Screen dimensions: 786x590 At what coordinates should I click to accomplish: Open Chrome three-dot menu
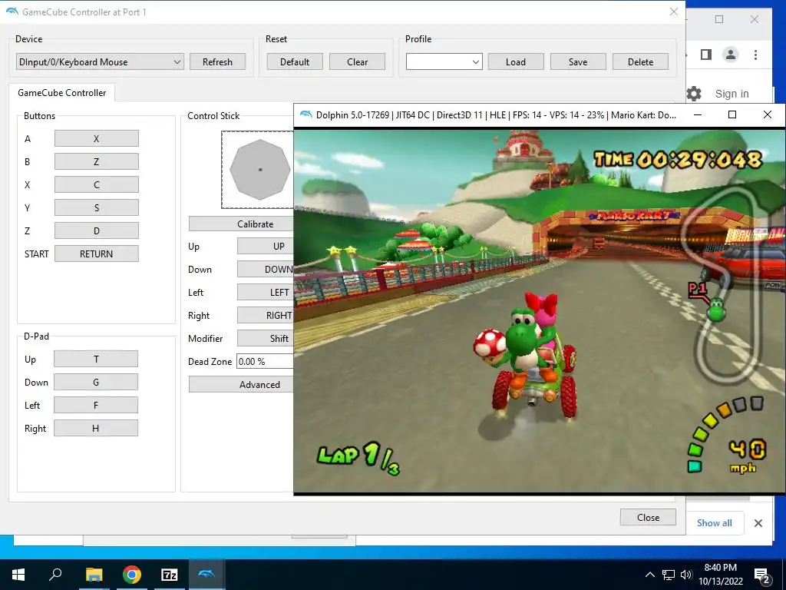[x=755, y=55]
